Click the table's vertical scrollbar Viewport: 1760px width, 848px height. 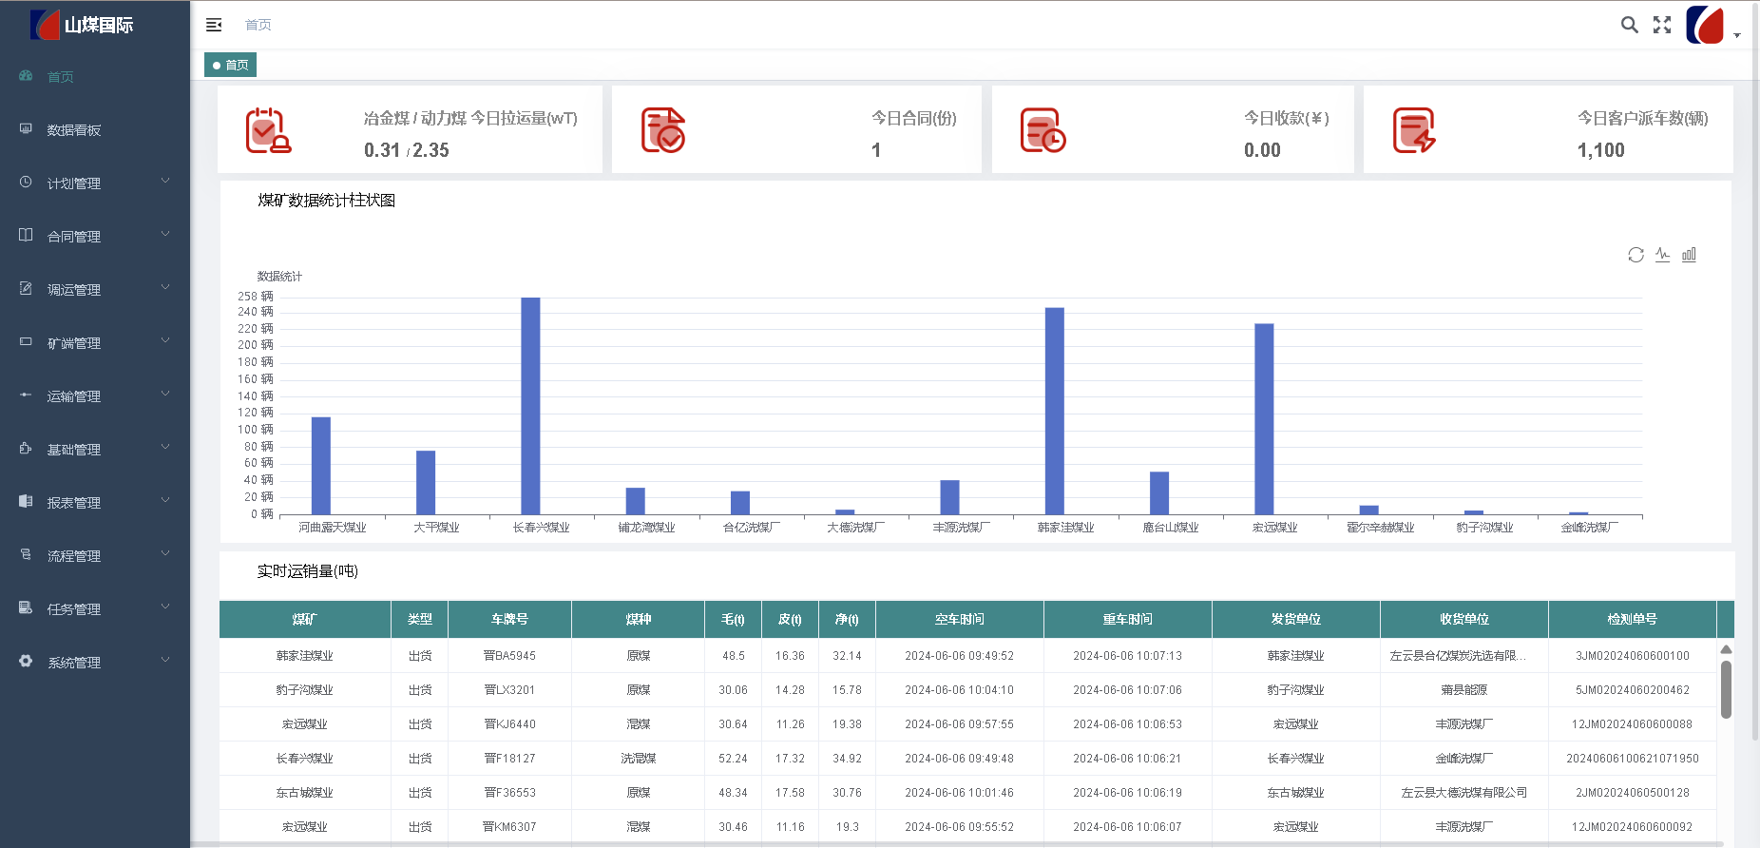tap(1726, 689)
